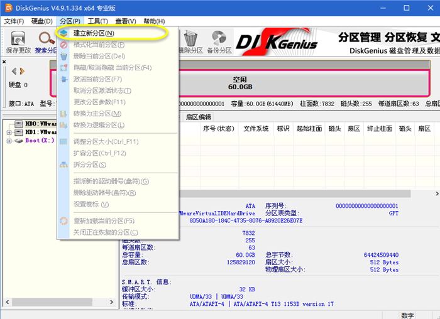
Task: Click 关闭正在恢复的分区 menu entry
Action: 118,232
